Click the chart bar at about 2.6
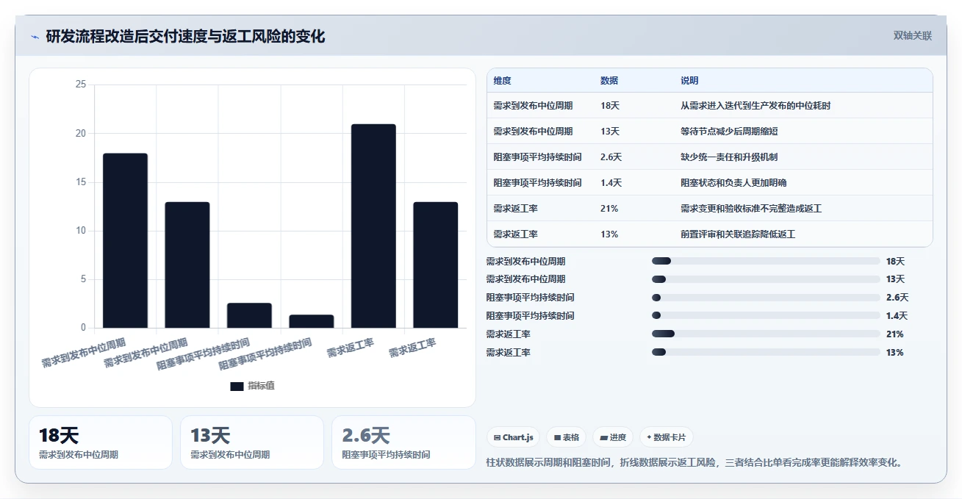962x499 pixels. 249,315
